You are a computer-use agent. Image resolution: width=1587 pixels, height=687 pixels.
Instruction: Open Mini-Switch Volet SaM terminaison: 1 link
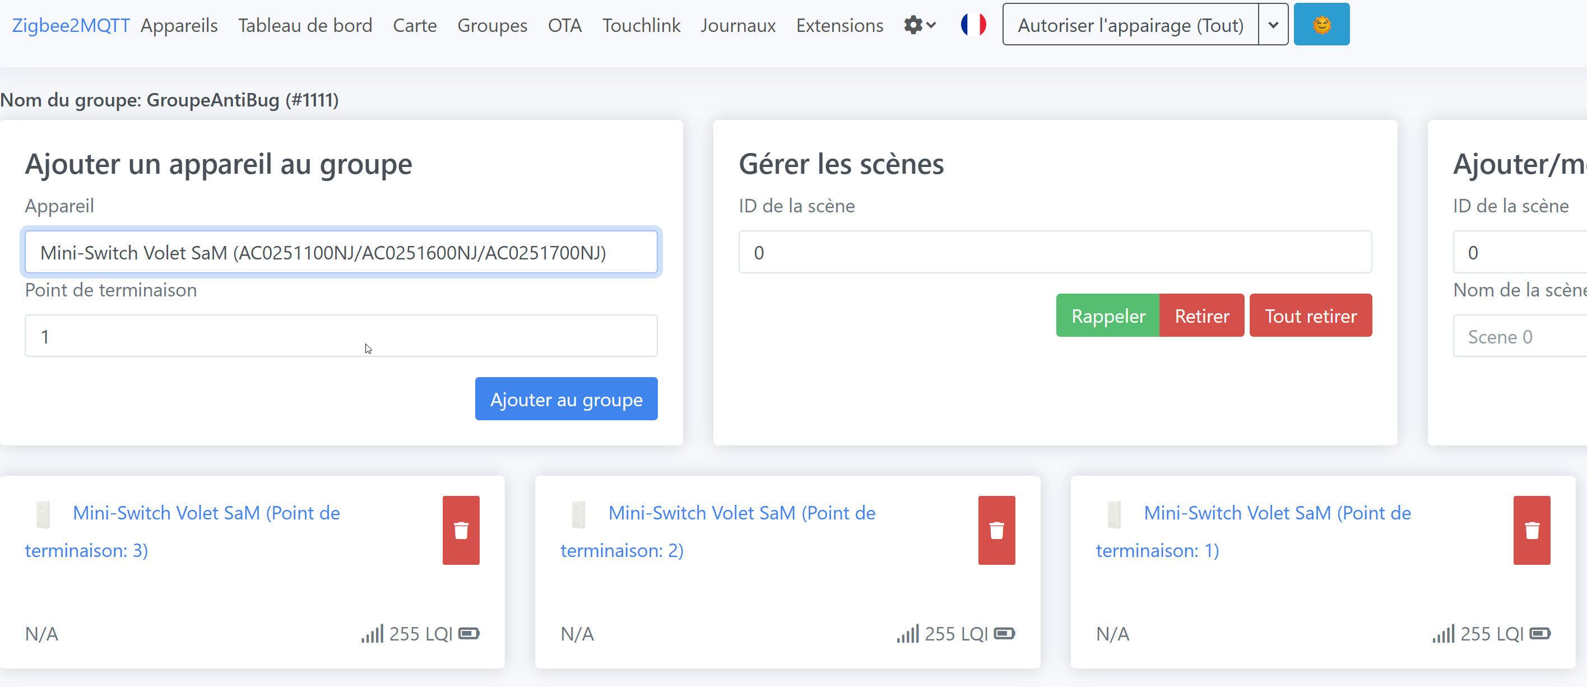[x=1253, y=531]
